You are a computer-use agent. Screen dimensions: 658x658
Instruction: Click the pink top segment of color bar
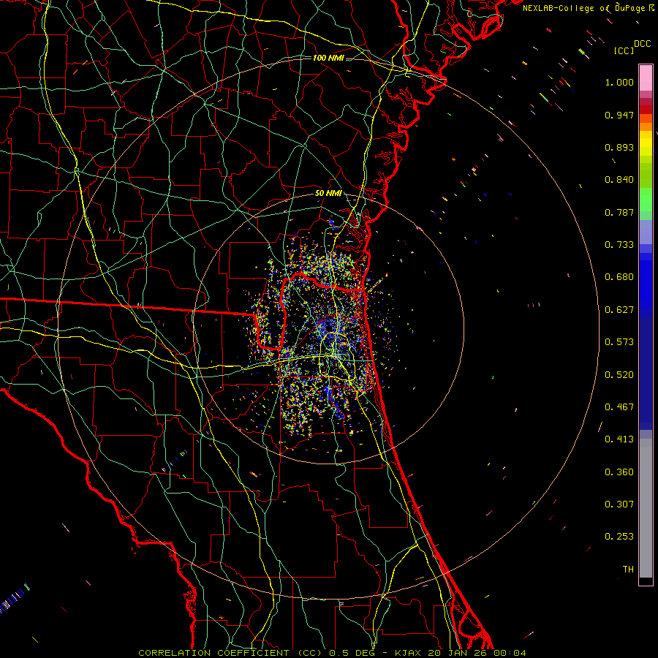coord(646,78)
